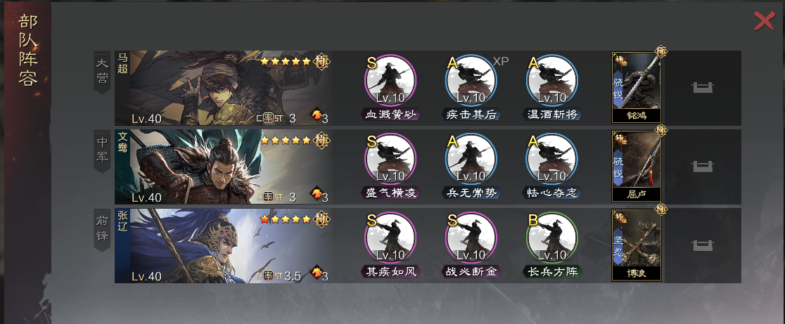The width and height of the screenshot is (785, 324).
Task: Open Wen Yang's 盛气横凌 skill icon
Action: click(x=390, y=159)
